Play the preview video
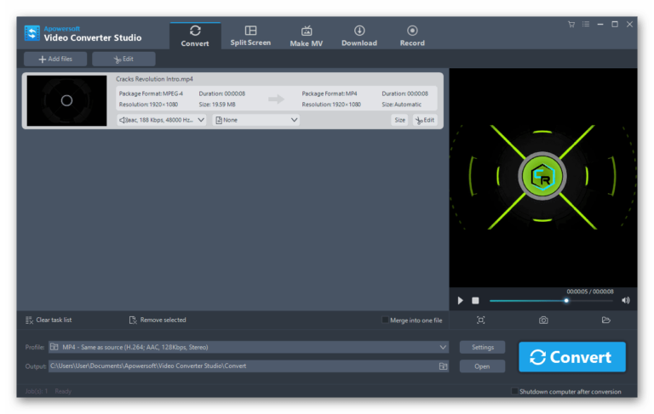 [x=460, y=300]
